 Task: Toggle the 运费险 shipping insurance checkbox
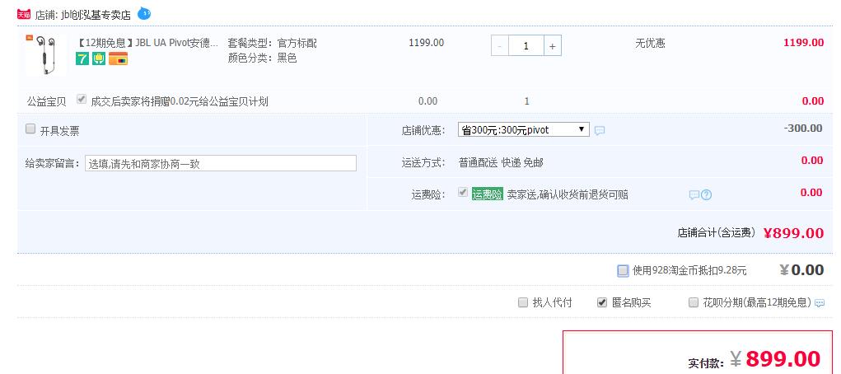[463, 193]
